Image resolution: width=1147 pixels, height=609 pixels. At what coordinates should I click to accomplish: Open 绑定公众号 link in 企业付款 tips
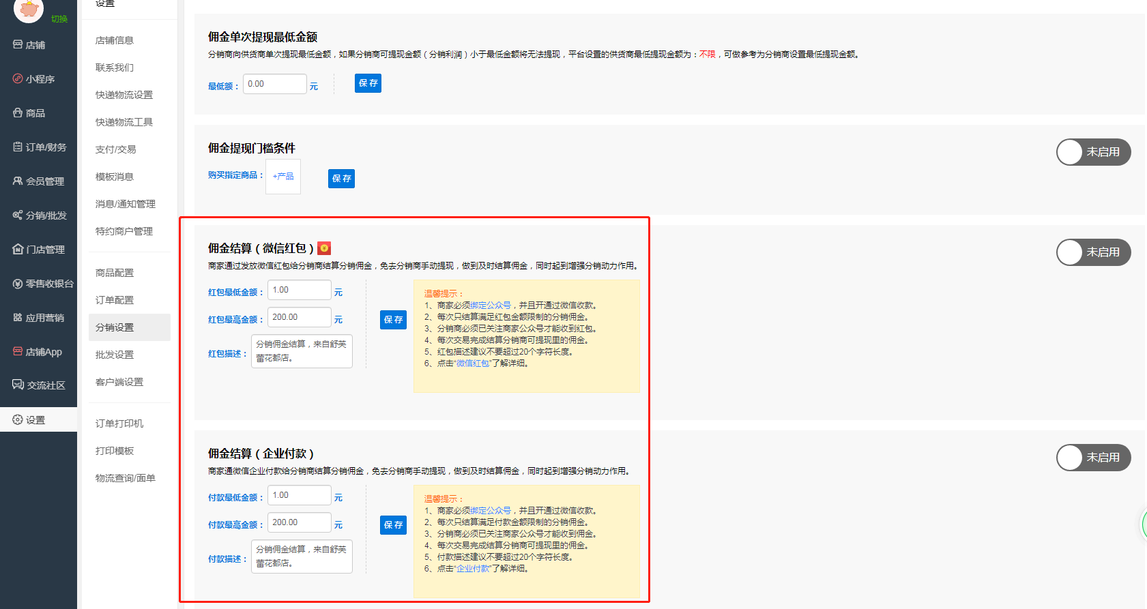[491, 511]
